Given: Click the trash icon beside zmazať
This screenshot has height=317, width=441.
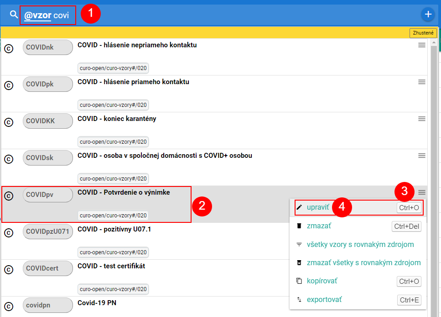Looking at the screenshot, I should tap(299, 226).
